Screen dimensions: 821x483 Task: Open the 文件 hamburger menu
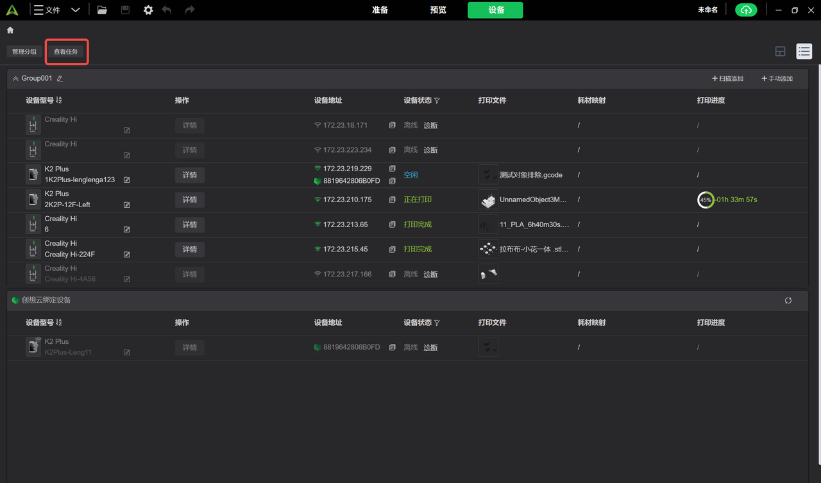pos(38,10)
